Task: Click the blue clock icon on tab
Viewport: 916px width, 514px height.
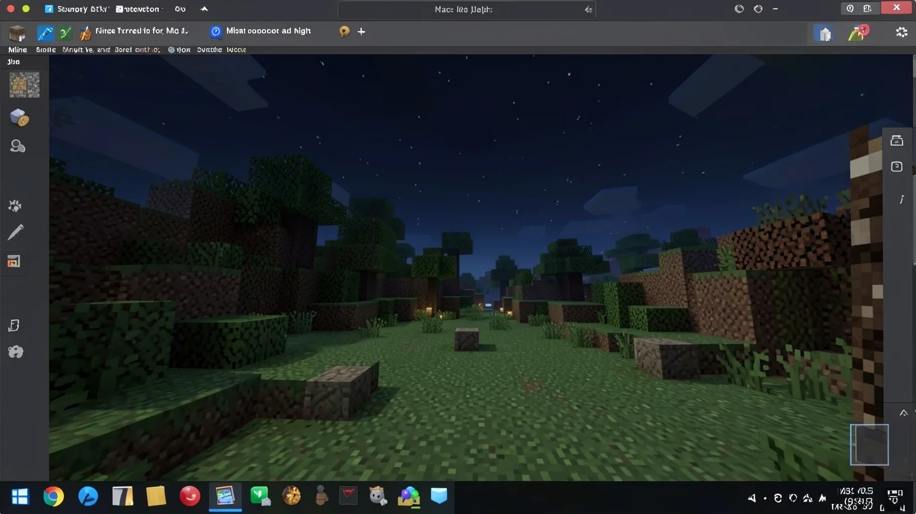Action: tap(216, 32)
